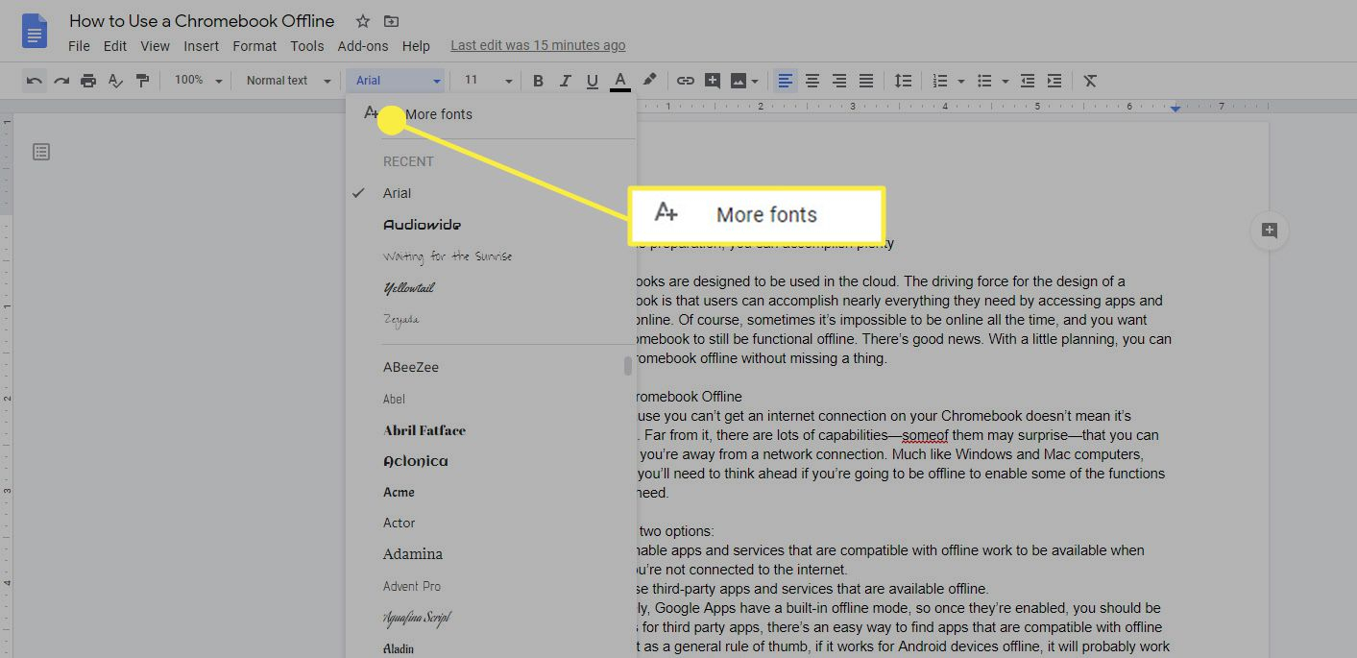Collapse the Arial font dropdown
Screen dimensions: 1357x658
397,81
